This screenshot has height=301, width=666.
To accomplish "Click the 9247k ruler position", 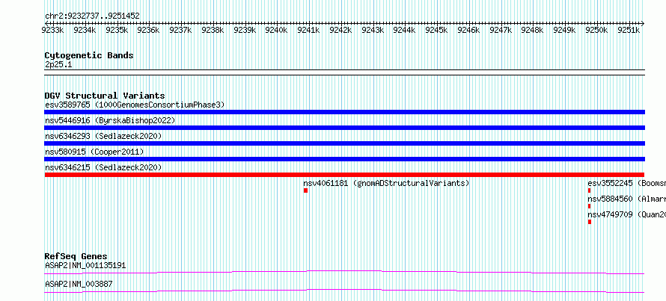I will click(x=501, y=30).
